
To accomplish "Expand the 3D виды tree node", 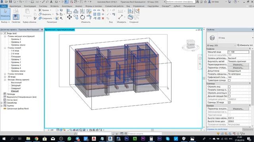I will [5, 77].
